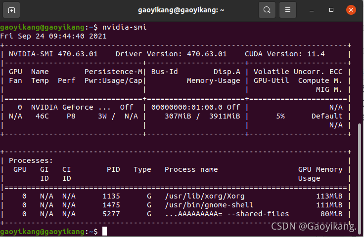Click the typed command nvidia-smi
Screen dimensions: 364x237
click(x=125, y=27)
